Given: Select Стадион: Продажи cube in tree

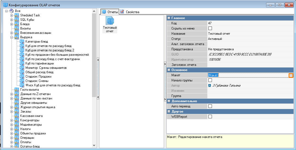Looking at the screenshot, I should tap(37, 77).
